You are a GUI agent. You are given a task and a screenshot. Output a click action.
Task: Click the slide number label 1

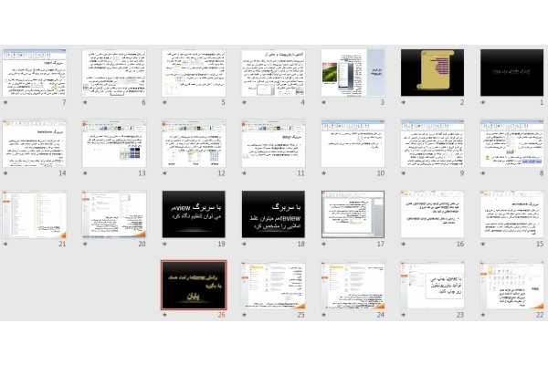tap(542, 102)
